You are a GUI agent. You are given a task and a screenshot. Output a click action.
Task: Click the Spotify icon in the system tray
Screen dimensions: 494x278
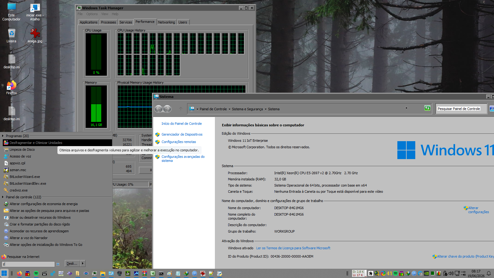[x=396, y=273]
